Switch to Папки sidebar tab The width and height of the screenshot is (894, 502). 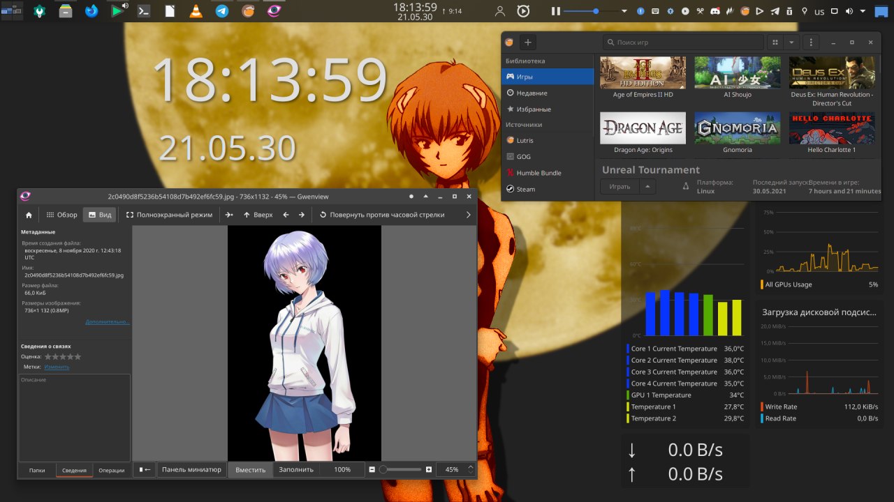pyautogui.click(x=37, y=470)
